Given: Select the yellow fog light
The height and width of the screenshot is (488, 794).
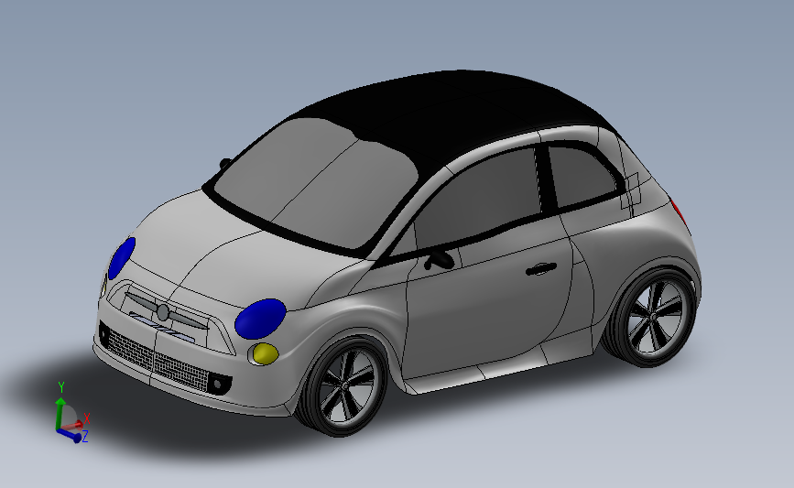Looking at the screenshot, I should point(265,353).
